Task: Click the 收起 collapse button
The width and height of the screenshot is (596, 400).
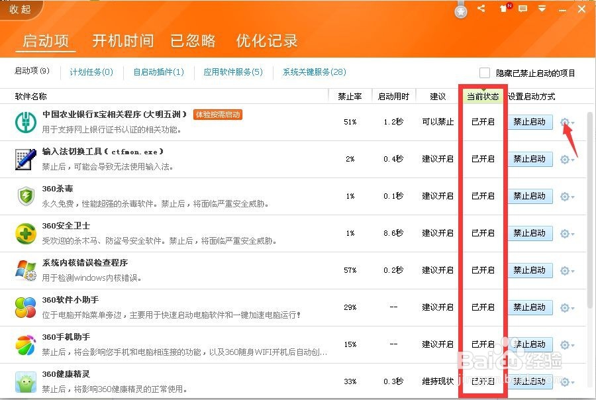Action: tap(20, 9)
